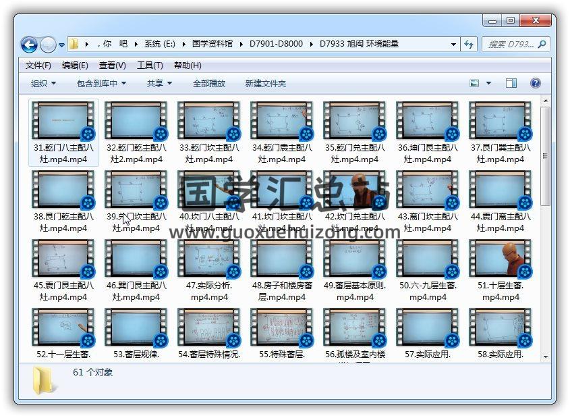Image resolution: width=570 pixels, height=418 pixels.
Task: Open address bar history dropdown
Action: 453,45
